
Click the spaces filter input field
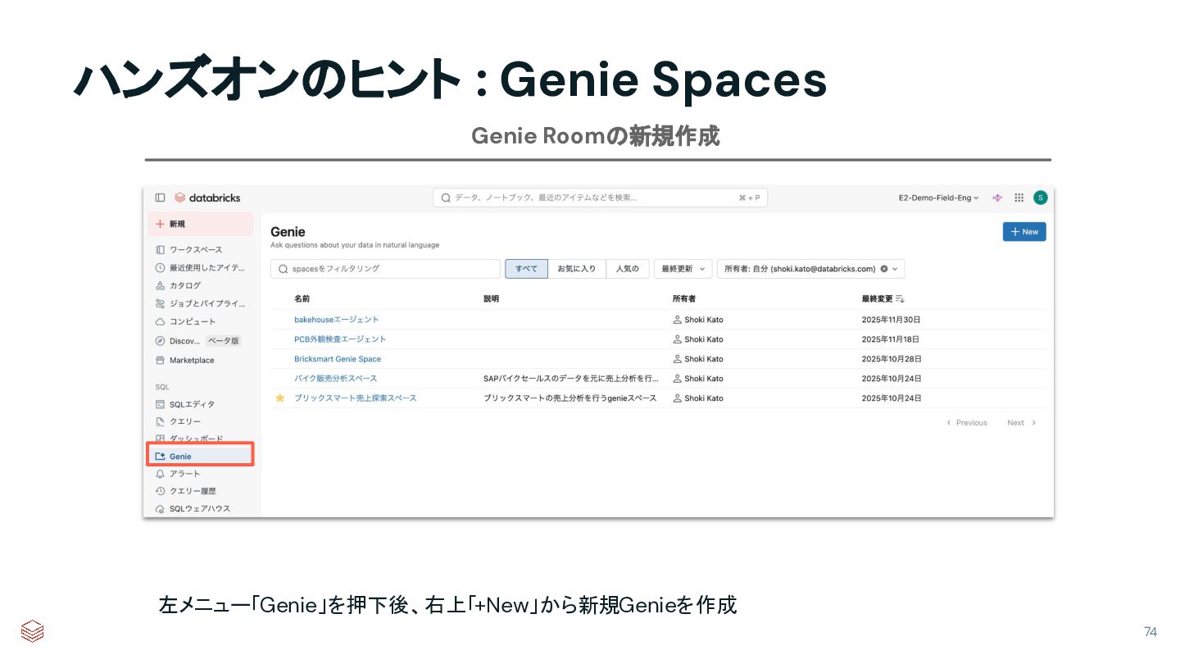click(385, 269)
